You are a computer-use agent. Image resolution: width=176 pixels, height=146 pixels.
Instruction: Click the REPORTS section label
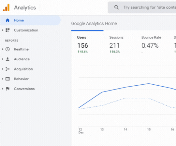11,41
